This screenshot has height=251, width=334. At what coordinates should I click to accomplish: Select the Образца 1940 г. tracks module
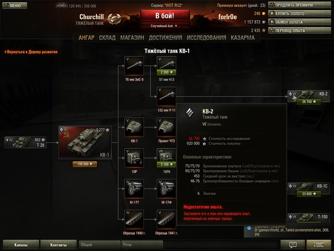coord(134,219)
